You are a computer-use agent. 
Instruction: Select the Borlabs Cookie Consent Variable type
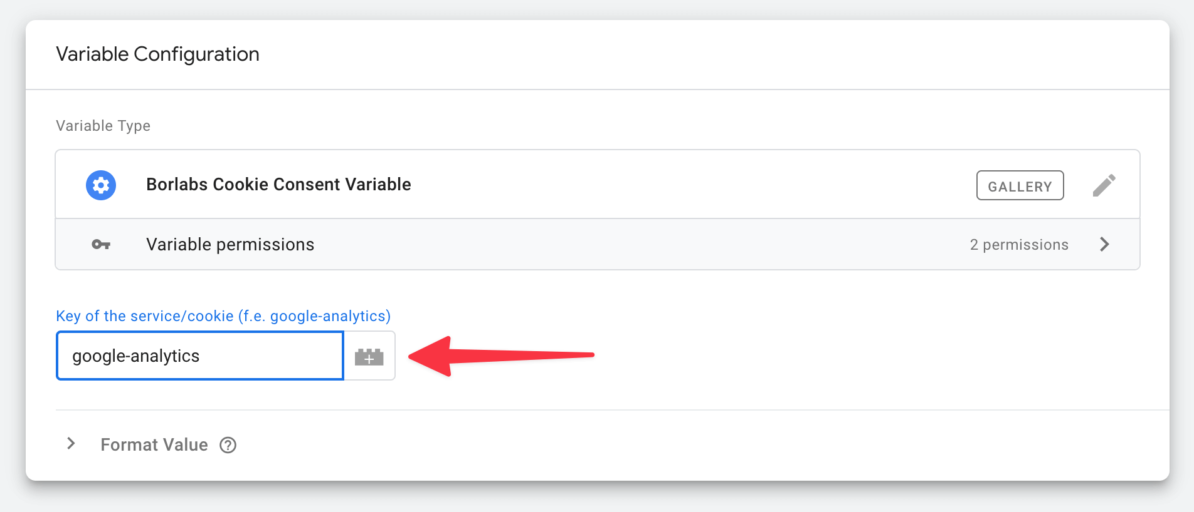(x=278, y=185)
